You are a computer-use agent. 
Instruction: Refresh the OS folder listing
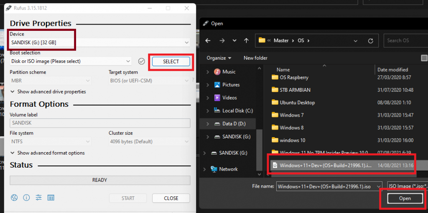tap(370, 41)
